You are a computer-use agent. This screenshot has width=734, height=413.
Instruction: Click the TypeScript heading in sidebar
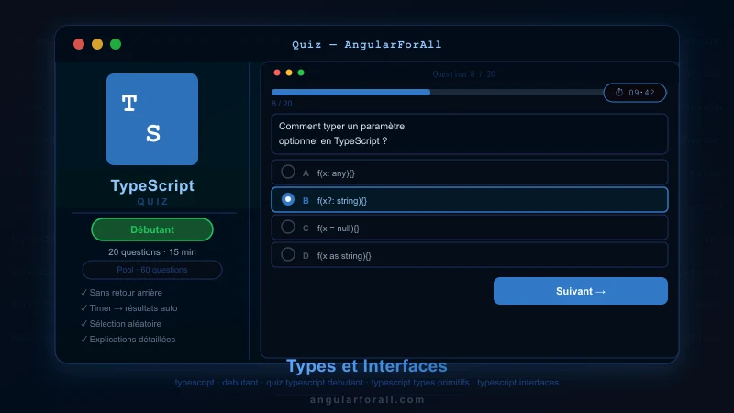pyautogui.click(x=152, y=185)
